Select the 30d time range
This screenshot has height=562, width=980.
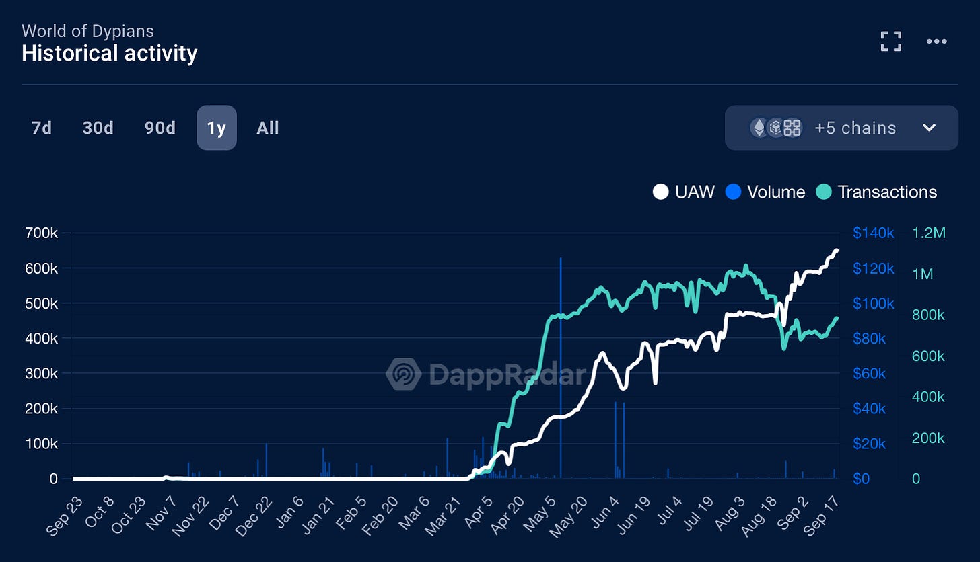pos(98,128)
